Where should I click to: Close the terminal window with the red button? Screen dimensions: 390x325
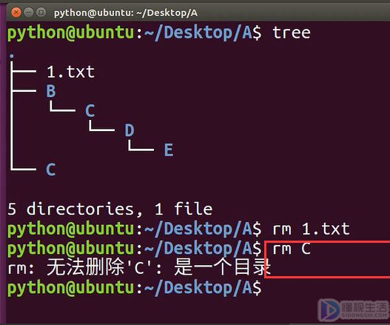[x=16, y=12]
